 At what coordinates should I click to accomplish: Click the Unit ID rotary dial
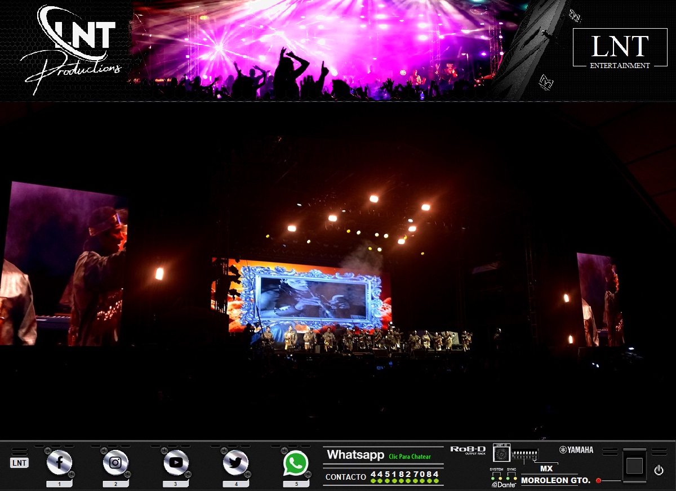501,453
